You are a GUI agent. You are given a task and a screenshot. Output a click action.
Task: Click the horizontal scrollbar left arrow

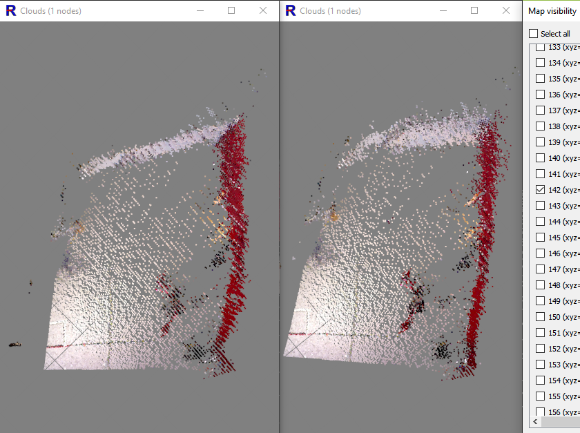pyautogui.click(x=535, y=421)
